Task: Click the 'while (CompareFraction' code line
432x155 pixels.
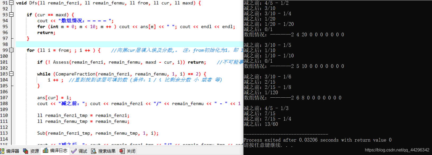Action: pyautogui.click(x=122, y=74)
